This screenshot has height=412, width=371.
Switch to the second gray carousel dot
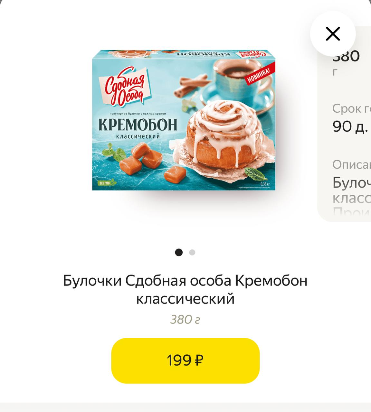[192, 252]
